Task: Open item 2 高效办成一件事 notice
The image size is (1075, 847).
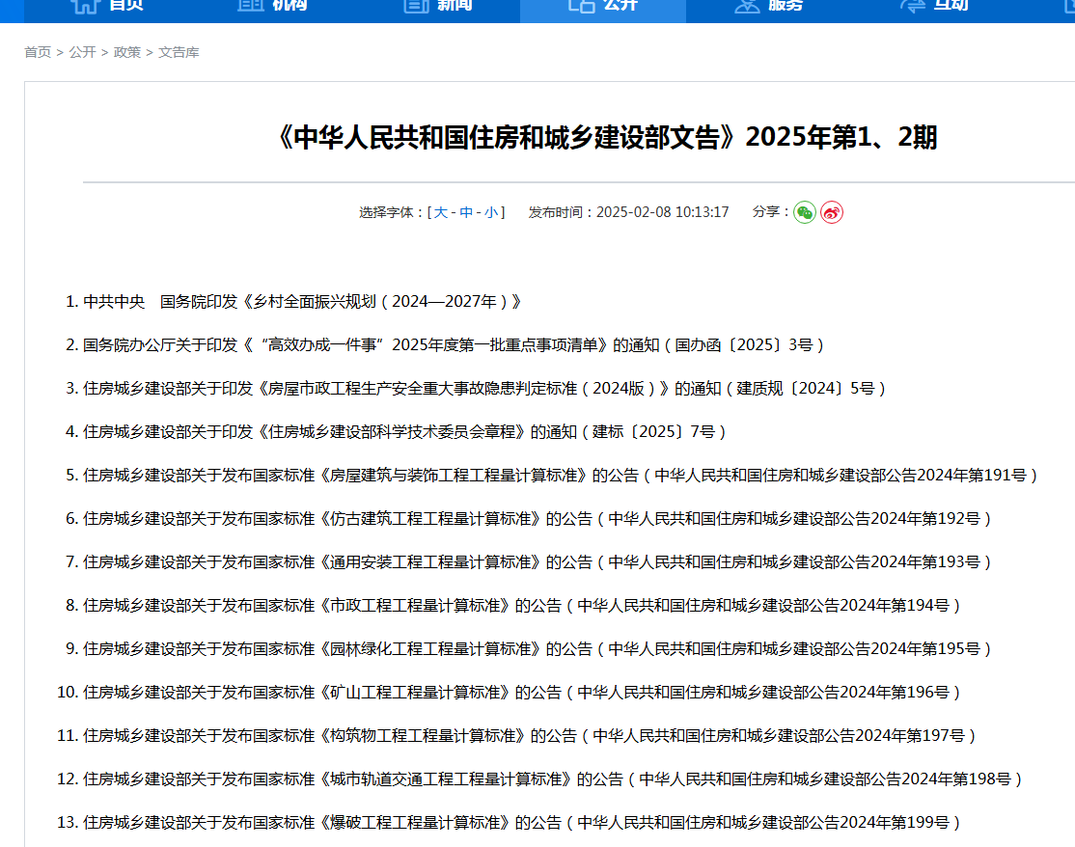Action: click(x=454, y=344)
